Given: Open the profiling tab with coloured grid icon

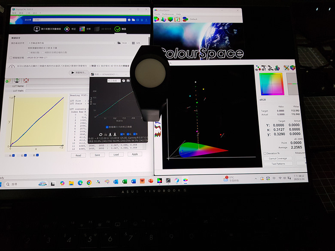Looking at the screenshot, I should click(x=85, y=29).
